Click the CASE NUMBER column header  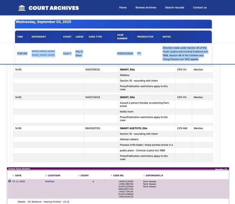pyautogui.click(x=122, y=37)
